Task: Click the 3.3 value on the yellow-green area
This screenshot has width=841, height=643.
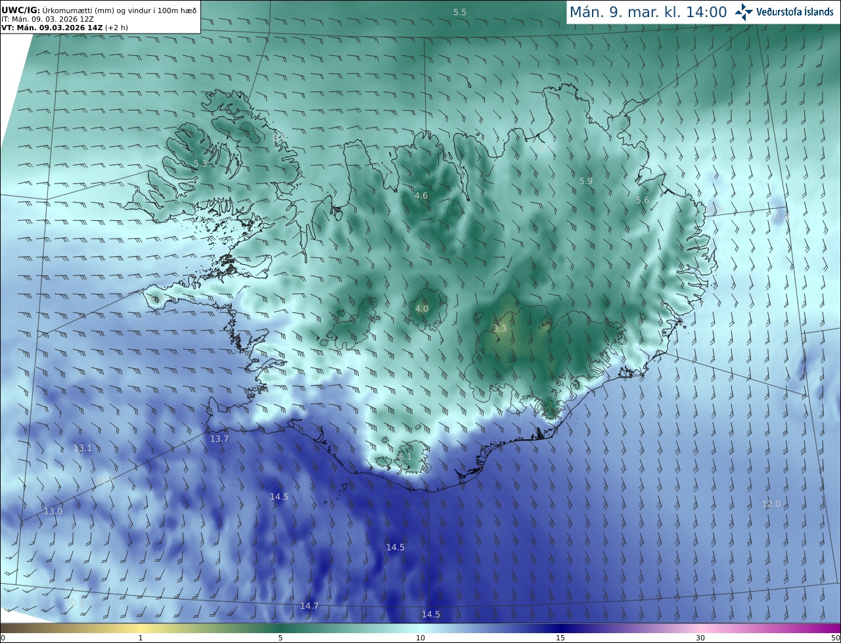Action: point(500,328)
